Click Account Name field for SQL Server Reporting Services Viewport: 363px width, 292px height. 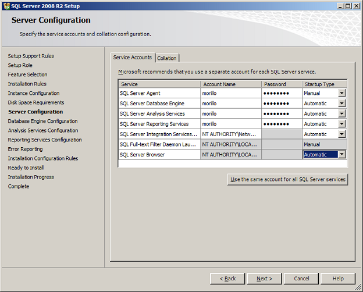[231, 124]
